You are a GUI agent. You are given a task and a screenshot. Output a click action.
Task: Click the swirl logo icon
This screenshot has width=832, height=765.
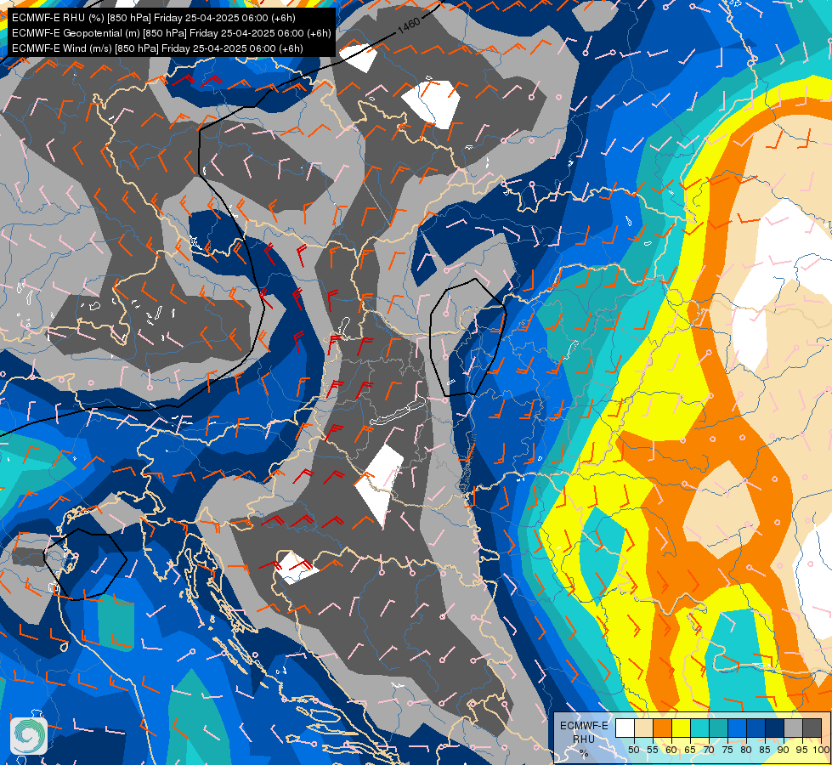[x=29, y=736]
